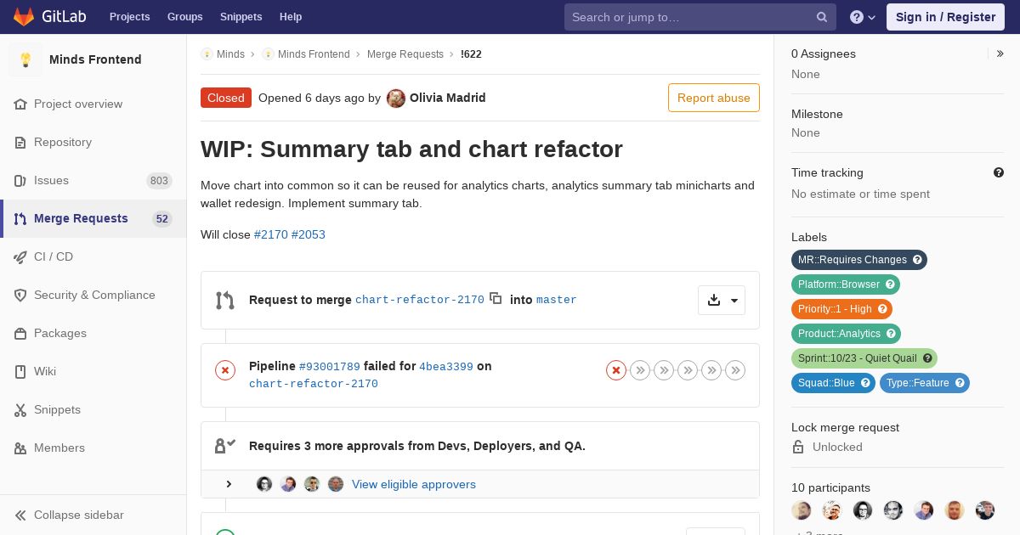Click the search magnifier icon
The image size is (1020, 535).
click(822, 17)
